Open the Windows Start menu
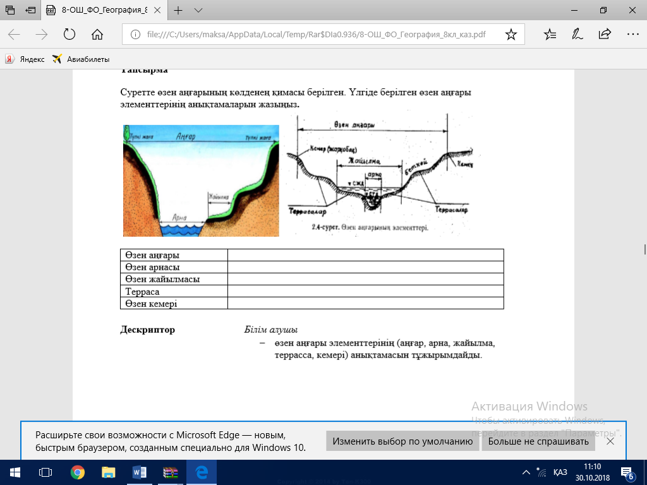 coord(15,472)
